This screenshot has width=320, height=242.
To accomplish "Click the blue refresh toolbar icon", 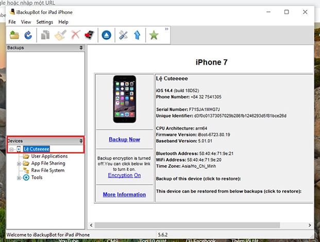I will tap(28, 36).
